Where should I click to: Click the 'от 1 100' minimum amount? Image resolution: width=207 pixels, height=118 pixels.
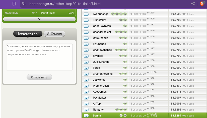[x=152, y=72]
